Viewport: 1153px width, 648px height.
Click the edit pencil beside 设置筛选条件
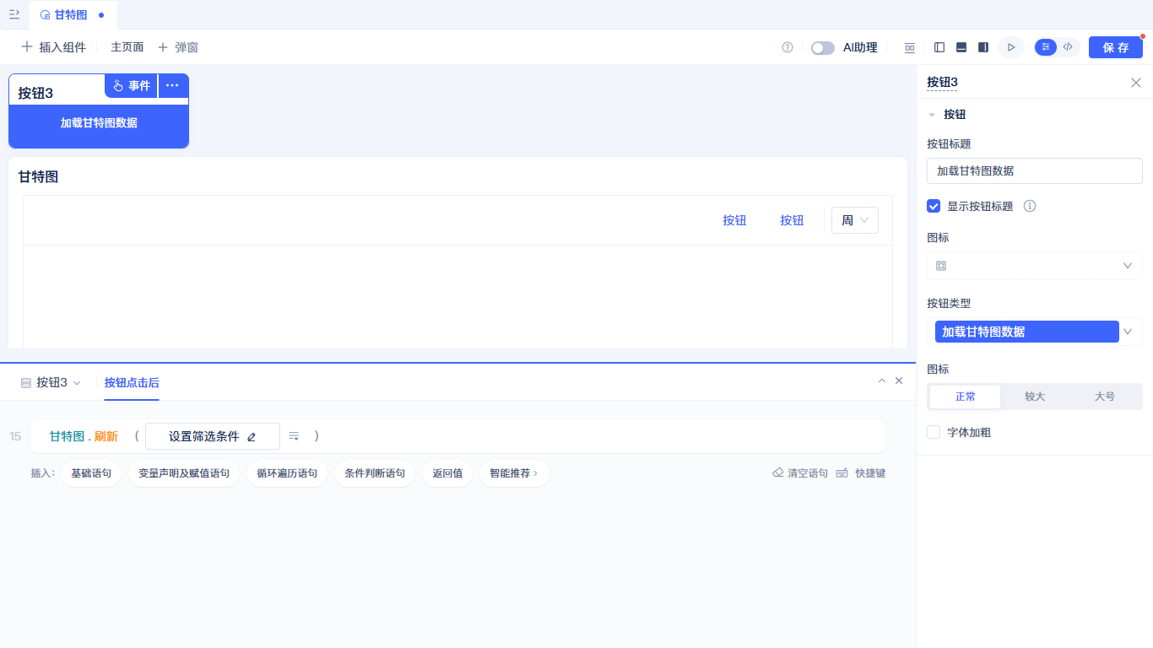(x=252, y=436)
